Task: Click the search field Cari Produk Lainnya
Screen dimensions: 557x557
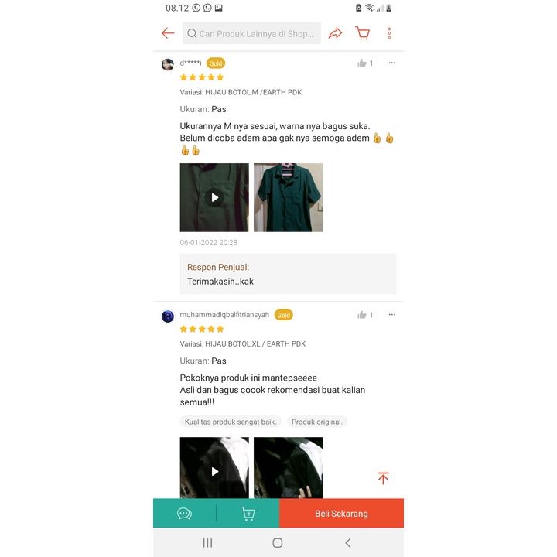Action: click(x=251, y=33)
